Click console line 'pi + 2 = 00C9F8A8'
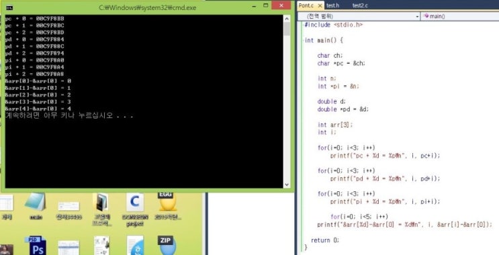Screen dimensions: 499x255 [34, 74]
